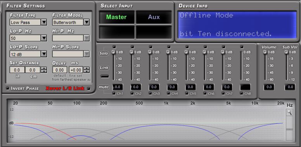Click the graph zoom magnifier icon
Screen dimensions: 301x147
(x=289, y=113)
